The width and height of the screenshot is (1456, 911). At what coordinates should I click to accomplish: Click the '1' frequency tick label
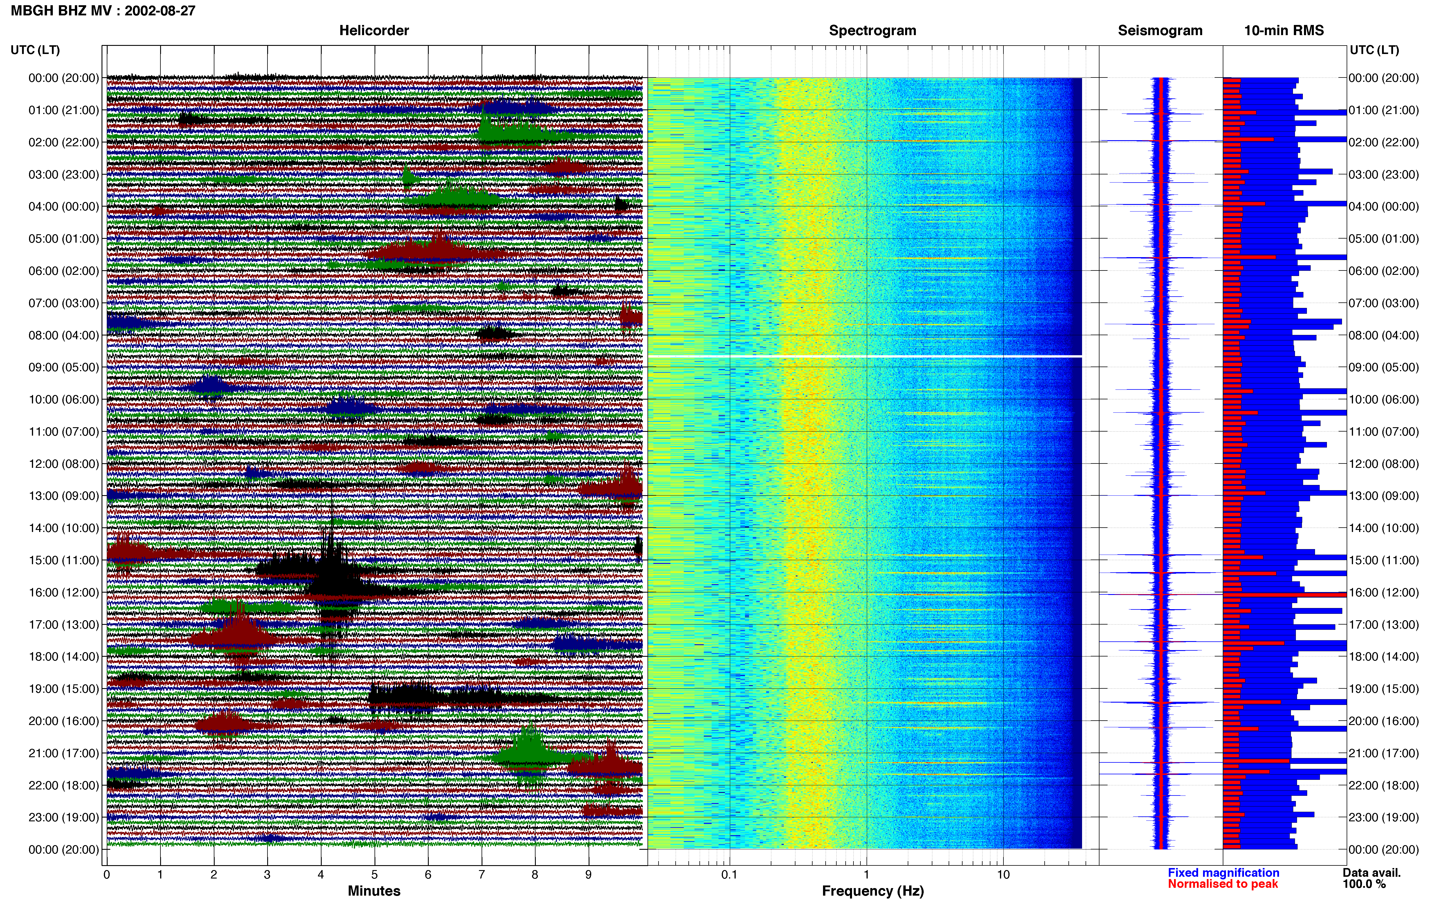click(867, 875)
